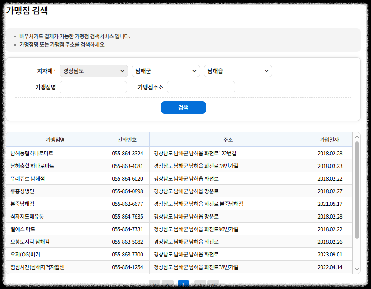Go to page 1 in pagination
This screenshot has width=371, height=289.
click(183, 284)
